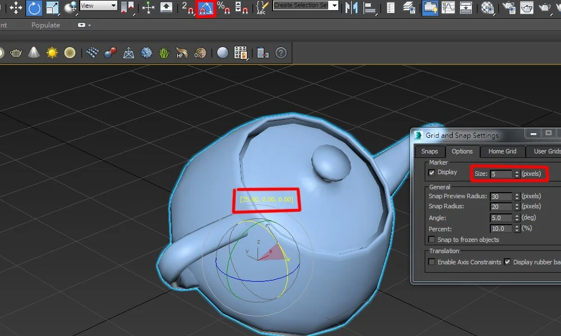Open the Create Selection Set dropdown
The width and height of the screenshot is (561, 336).
[x=306, y=6]
